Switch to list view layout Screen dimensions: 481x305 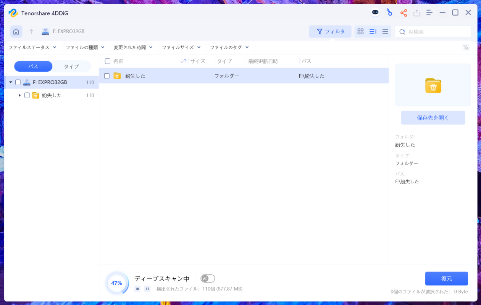pyautogui.click(x=385, y=32)
